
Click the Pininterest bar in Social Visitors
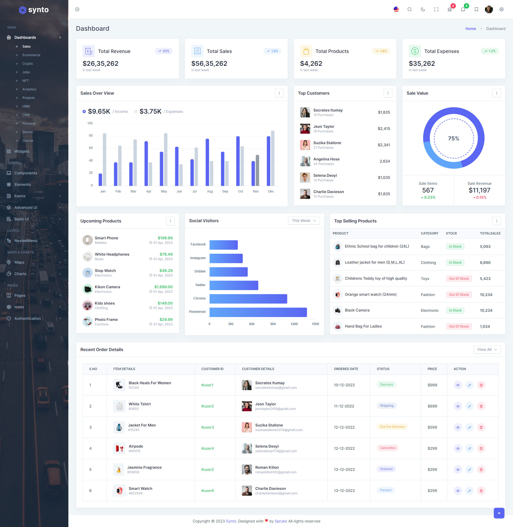[x=258, y=312]
